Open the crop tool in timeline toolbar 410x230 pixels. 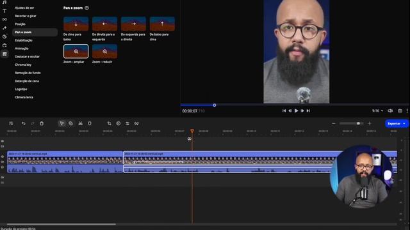[x=110, y=123]
